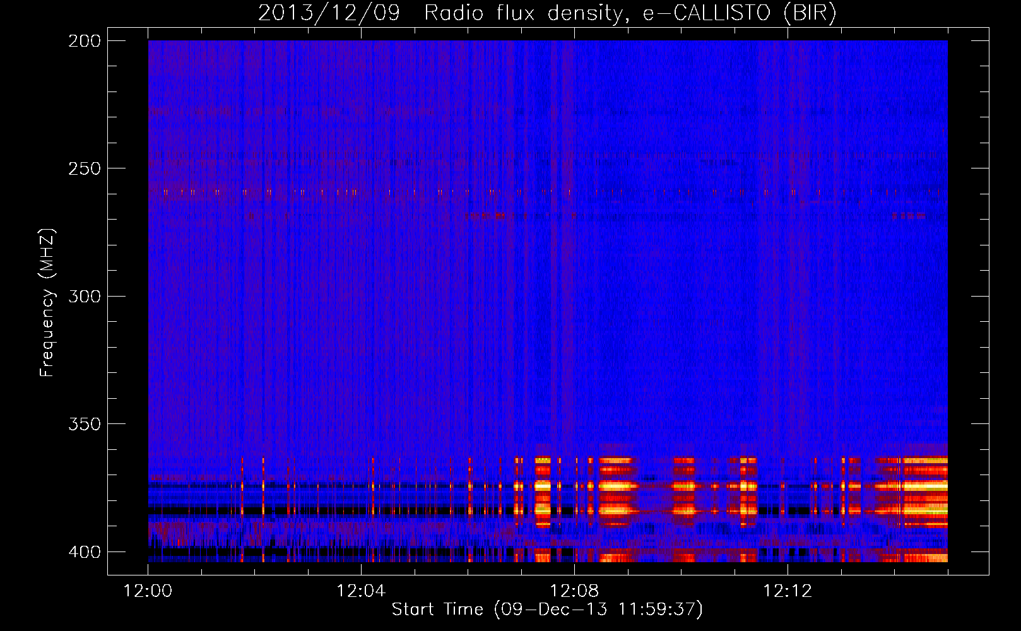The image size is (1021, 631).
Task: Click the 'Start Time (09-Dec-13 11:59:37)' label
Action: [547, 610]
